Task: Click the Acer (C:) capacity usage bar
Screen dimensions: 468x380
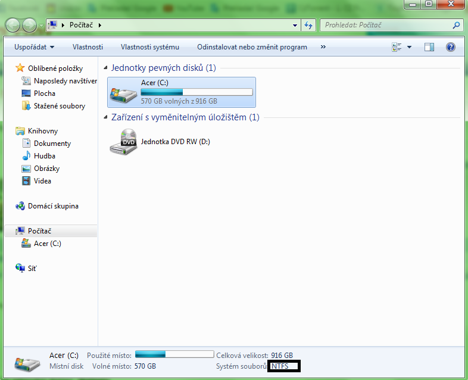Action: 196,92
